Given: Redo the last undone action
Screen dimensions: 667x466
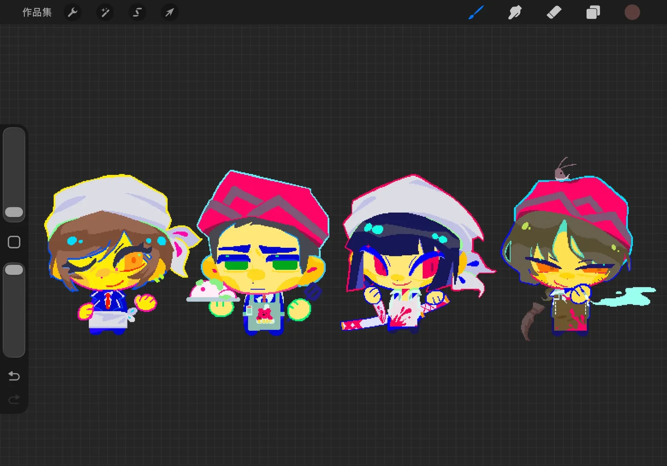Looking at the screenshot, I should pos(14,399).
